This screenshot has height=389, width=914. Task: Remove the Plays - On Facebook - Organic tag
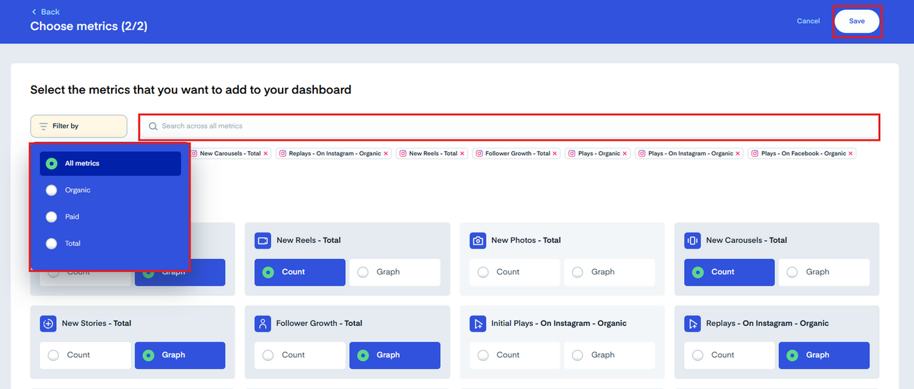point(851,154)
